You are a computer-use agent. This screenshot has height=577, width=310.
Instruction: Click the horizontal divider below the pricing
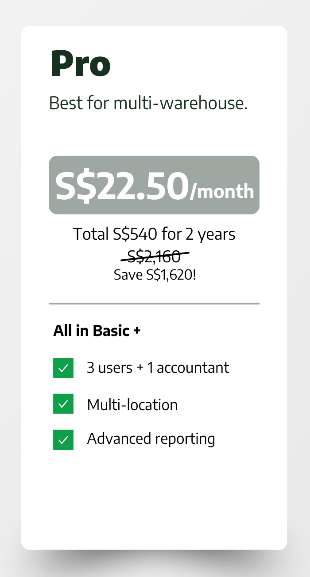pyautogui.click(x=154, y=304)
